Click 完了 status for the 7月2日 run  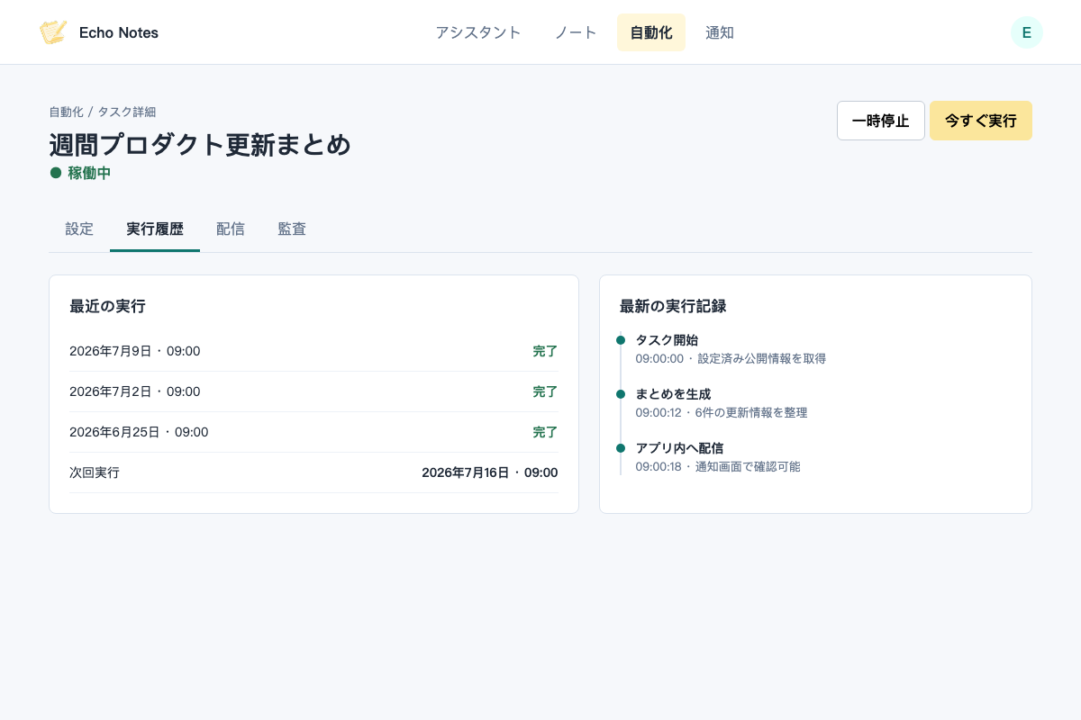(x=545, y=391)
